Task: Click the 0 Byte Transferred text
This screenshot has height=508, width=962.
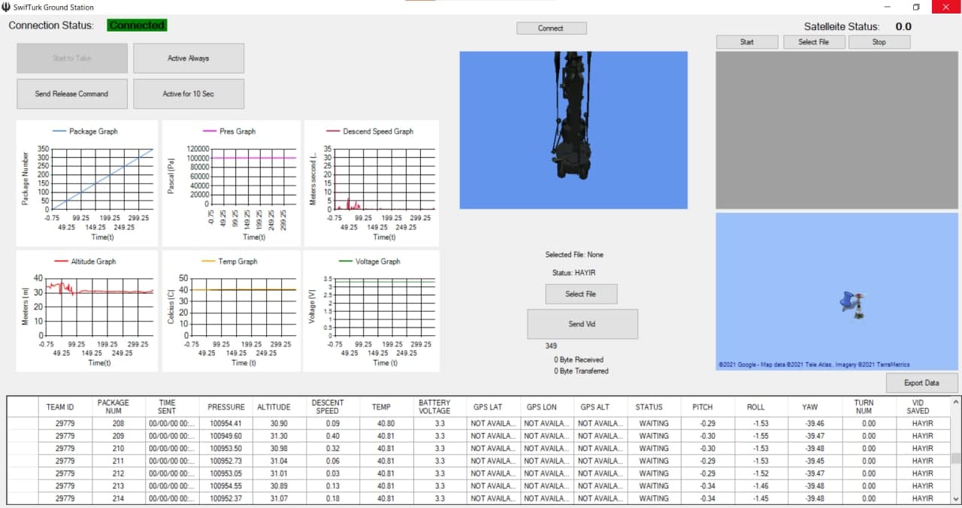Action: pyautogui.click(x=582, y=371)
